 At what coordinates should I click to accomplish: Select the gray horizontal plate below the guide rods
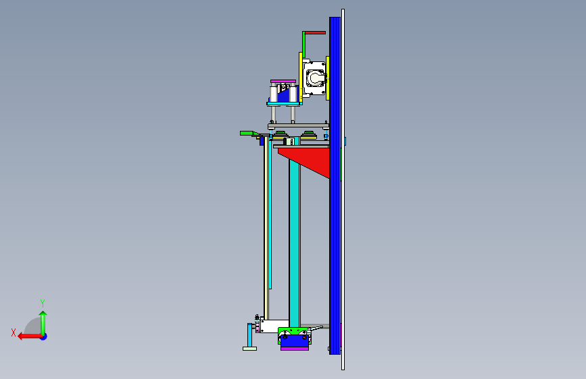(x=298, y=125)
